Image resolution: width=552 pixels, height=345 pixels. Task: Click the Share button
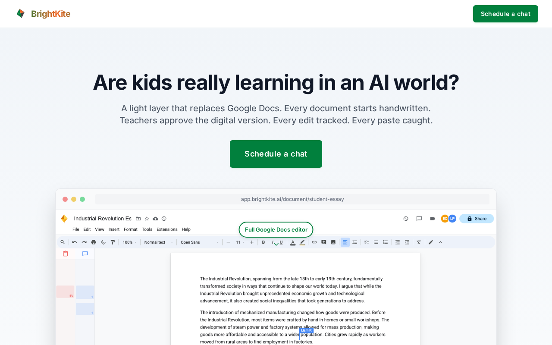(x=477, y=219)
